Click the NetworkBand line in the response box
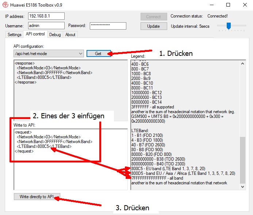 click(x=54, y=73)
